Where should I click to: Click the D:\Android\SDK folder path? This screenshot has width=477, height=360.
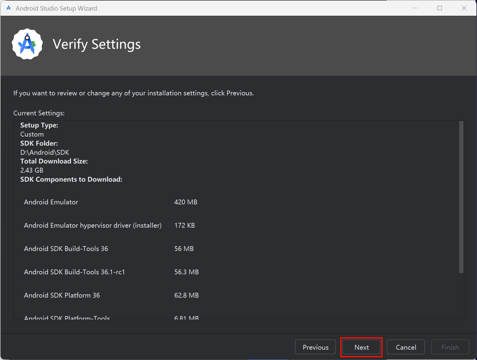[45, 152]
